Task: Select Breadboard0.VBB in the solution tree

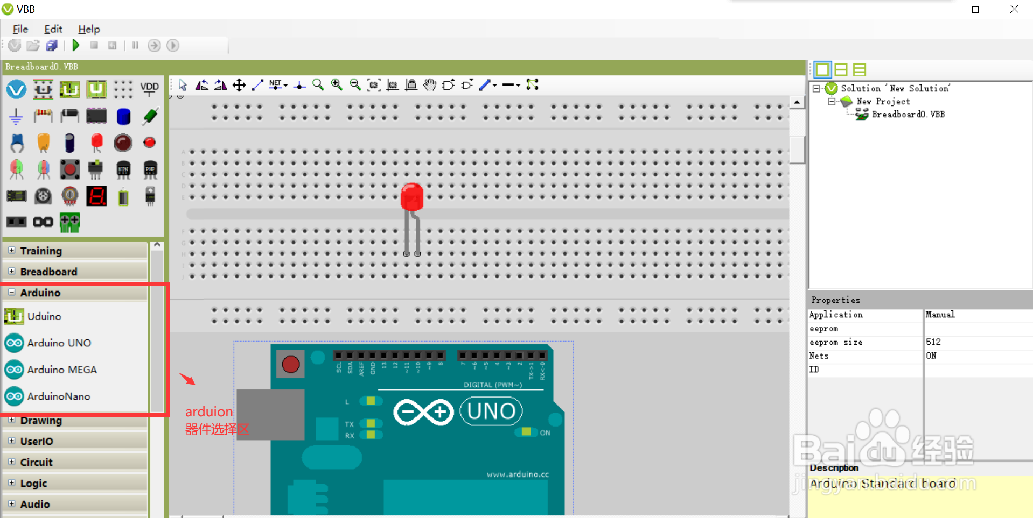Action: click(908, 114)
